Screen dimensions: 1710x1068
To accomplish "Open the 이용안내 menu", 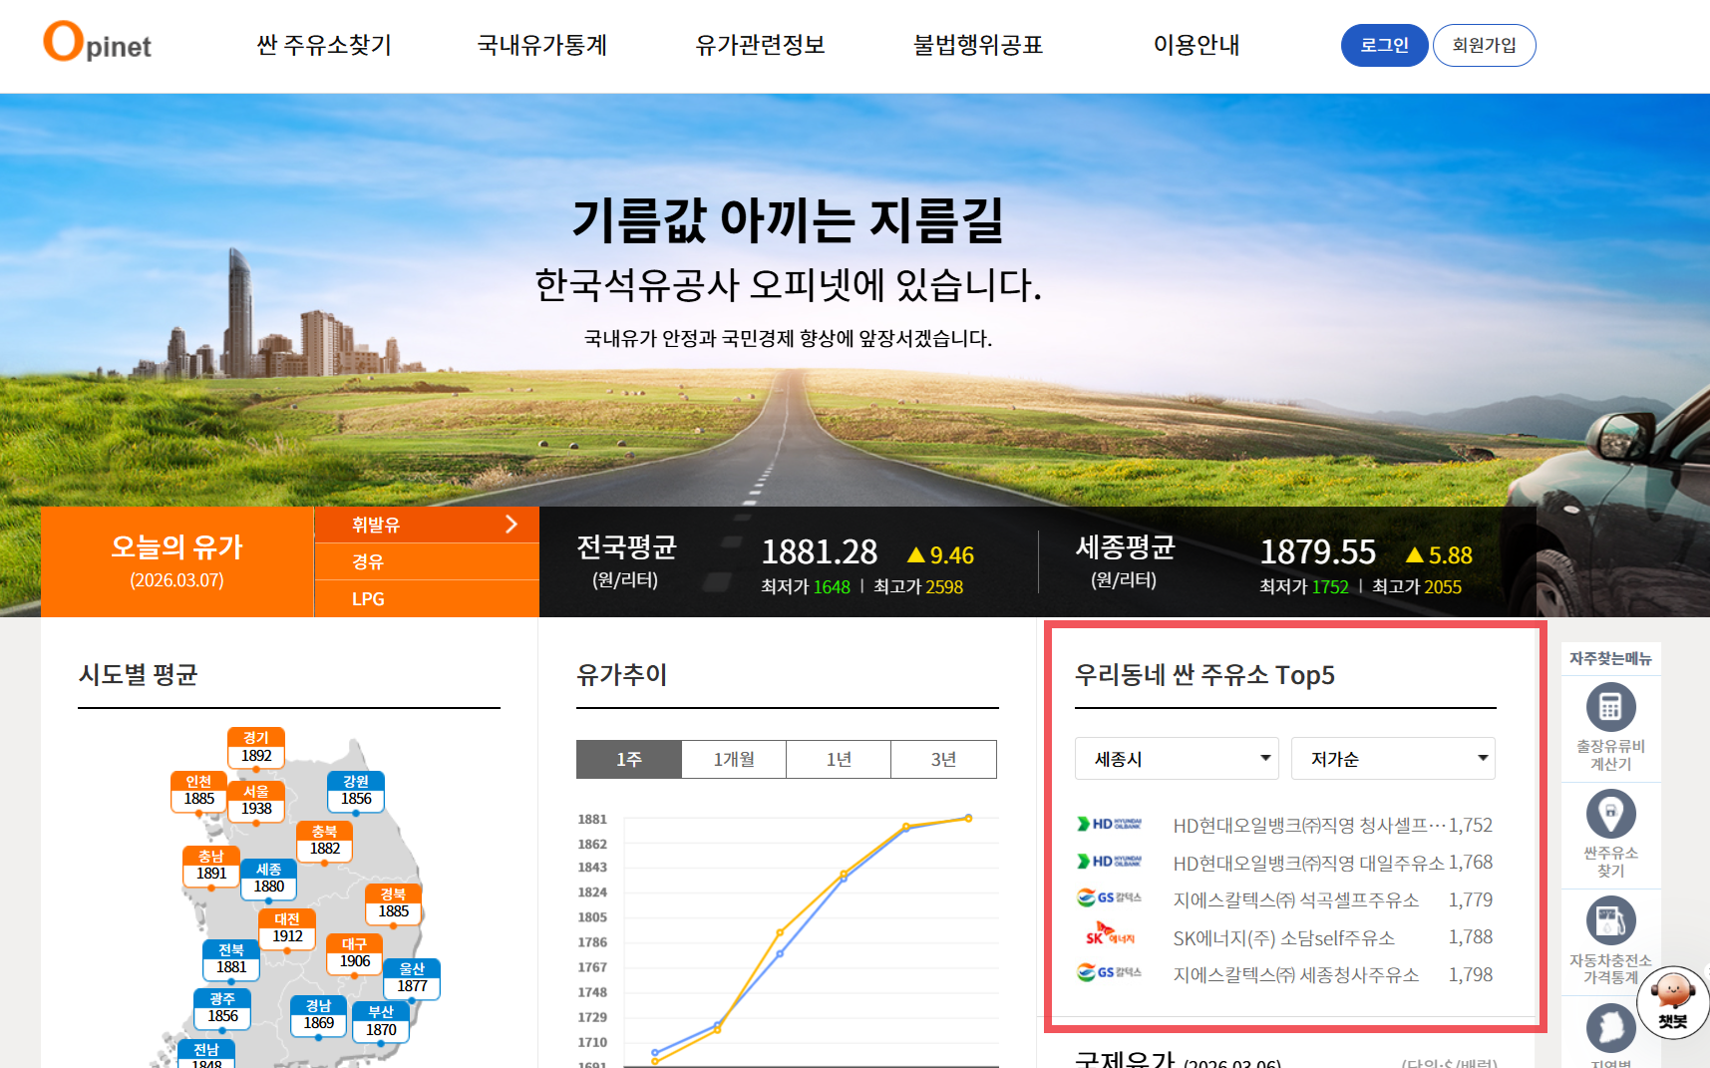I will pyautogui.click(x=1197, y=45).
